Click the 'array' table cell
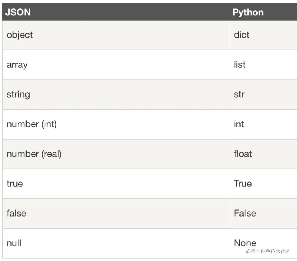 pyautogui.click(x=17, y=65)
